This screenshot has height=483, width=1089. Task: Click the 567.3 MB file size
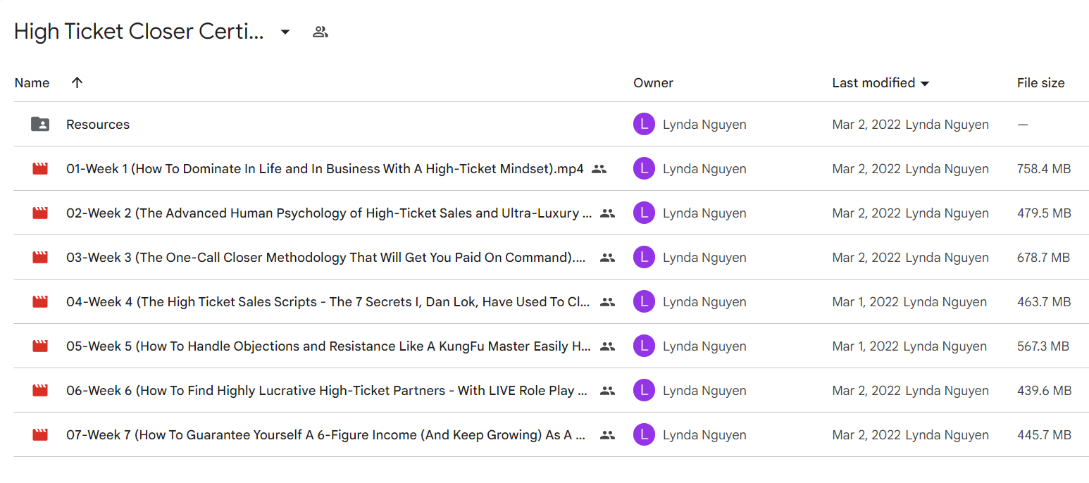point(1043,346)
